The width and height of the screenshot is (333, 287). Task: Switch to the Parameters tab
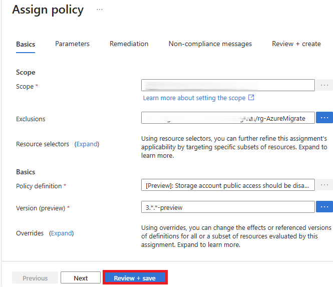point(72,44)
